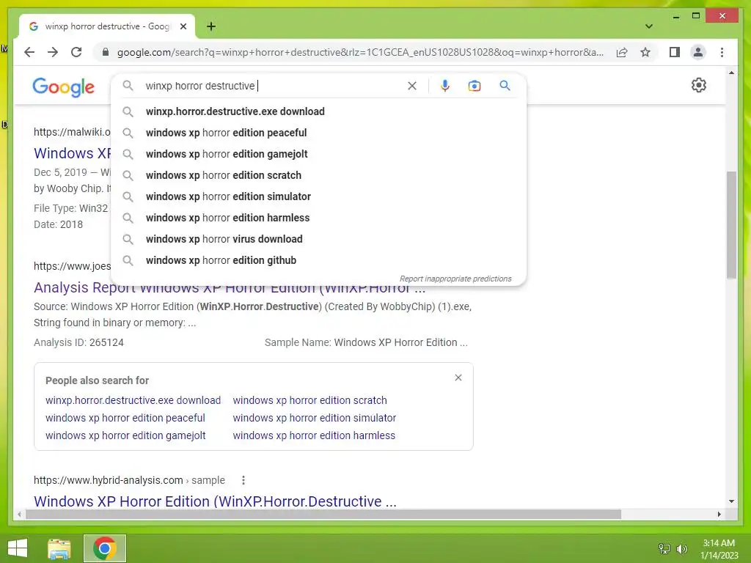Open Google quick settings gear
Screen dimensions: 751x563
point(698,85)
